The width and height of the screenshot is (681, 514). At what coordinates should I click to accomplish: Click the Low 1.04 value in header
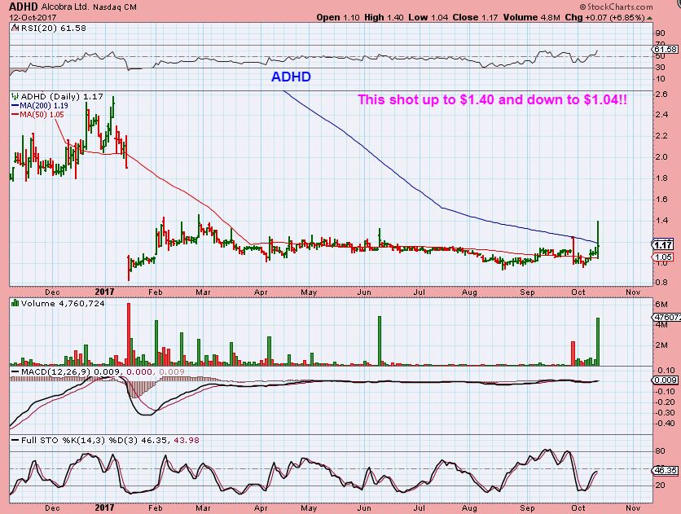click(x=428, y=17)
